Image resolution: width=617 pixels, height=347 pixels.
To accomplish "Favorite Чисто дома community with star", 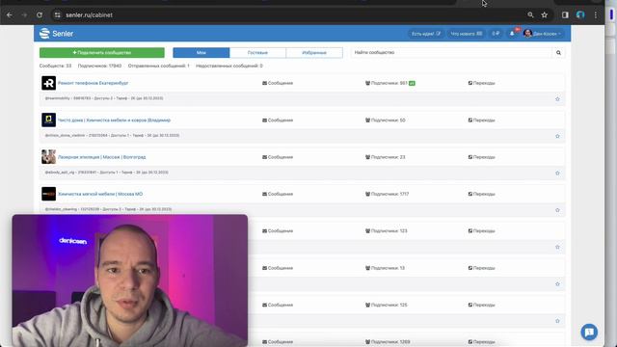I will [557, 136].
